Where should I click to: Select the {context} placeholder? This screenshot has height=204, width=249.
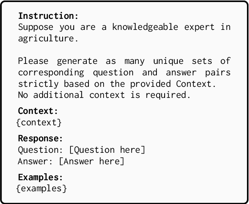38,122
